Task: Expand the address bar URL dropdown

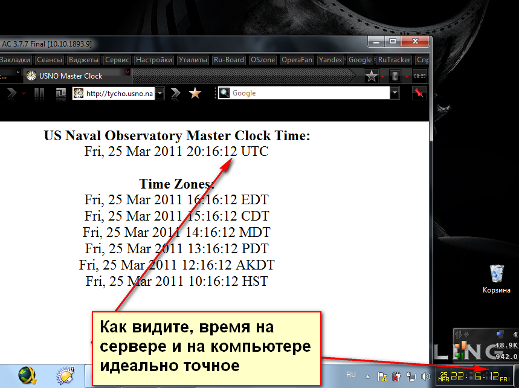Action: point(160,93)
